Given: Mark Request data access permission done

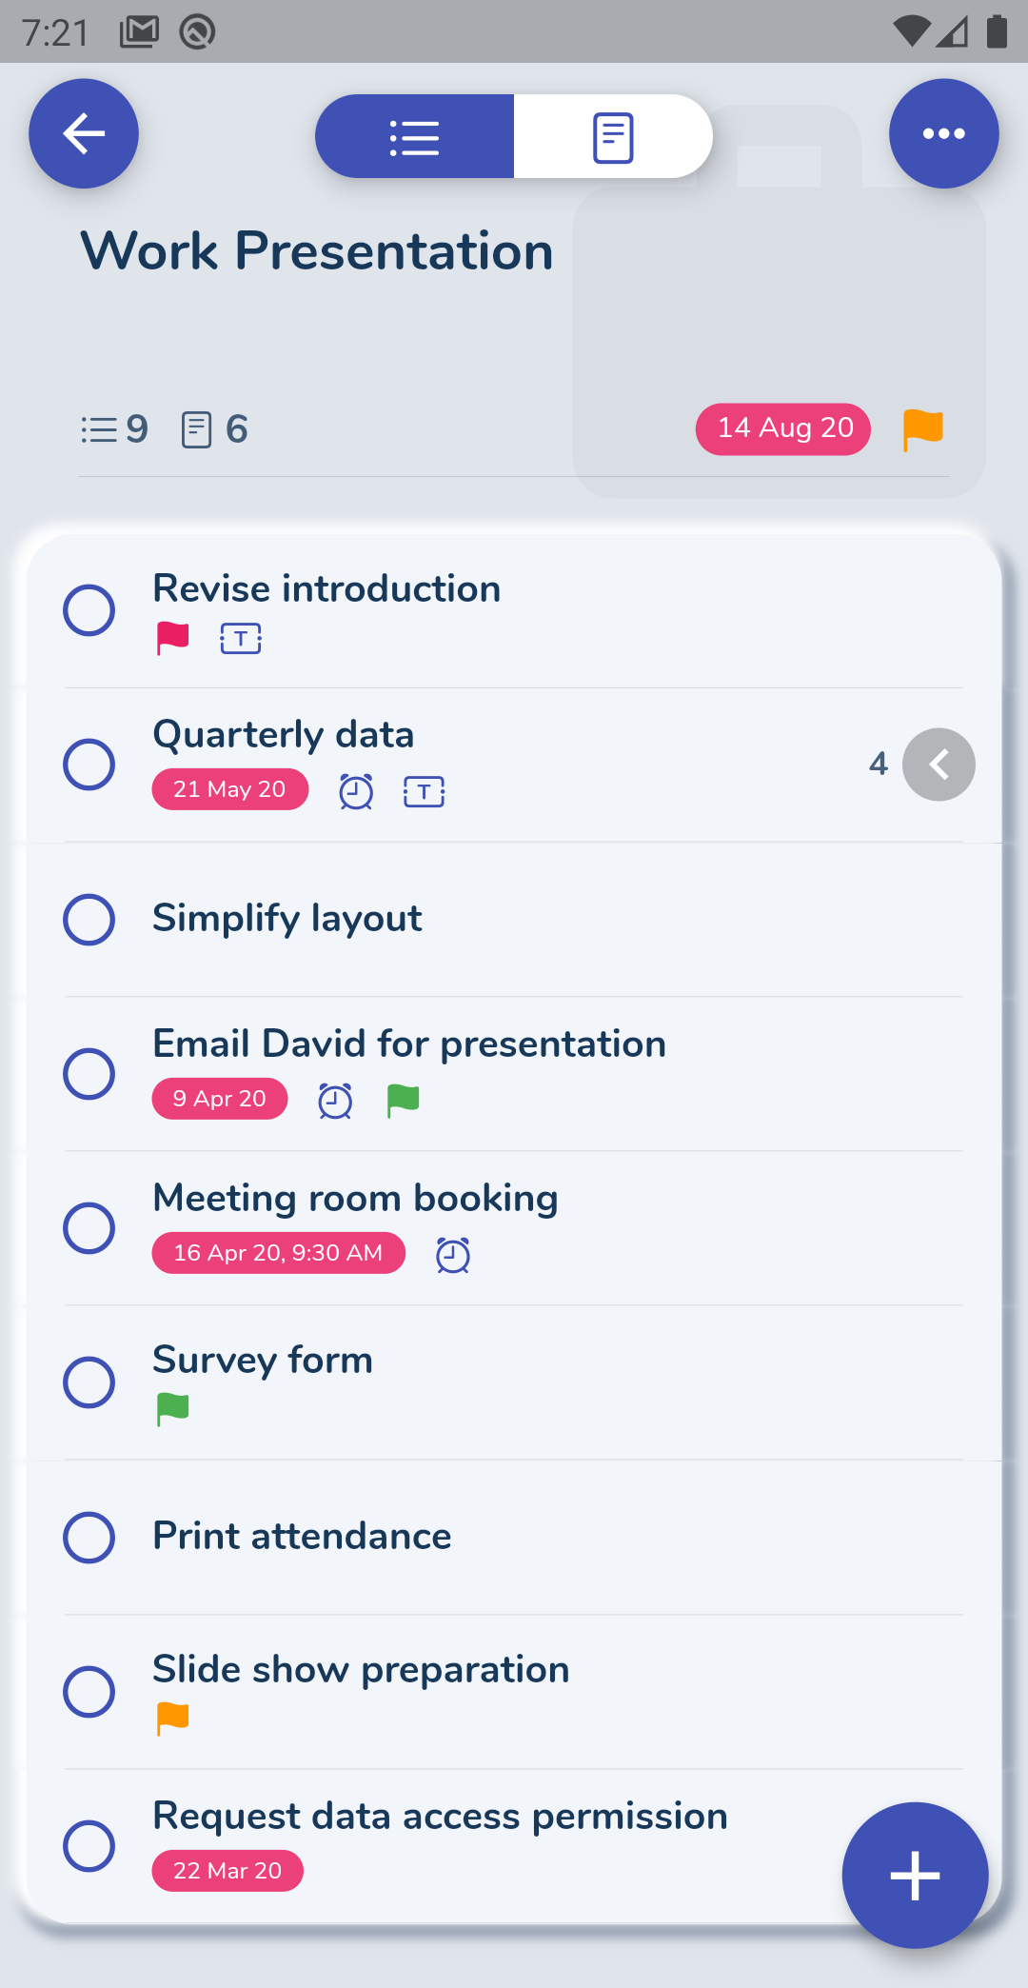Looking at the screenshot, I should tap(89, 1844).
